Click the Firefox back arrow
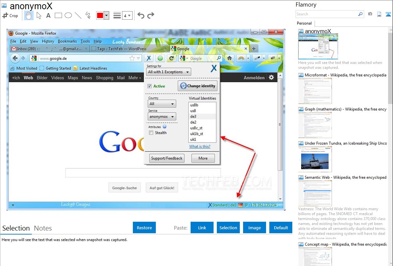Screen dimensions: 393x266 (15, 58)
